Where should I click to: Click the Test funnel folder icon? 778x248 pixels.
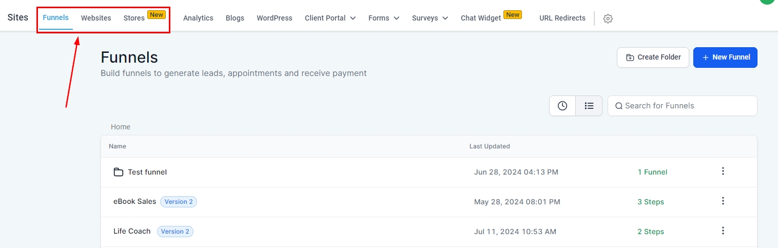pyautogui.click(x=119, y=172)
